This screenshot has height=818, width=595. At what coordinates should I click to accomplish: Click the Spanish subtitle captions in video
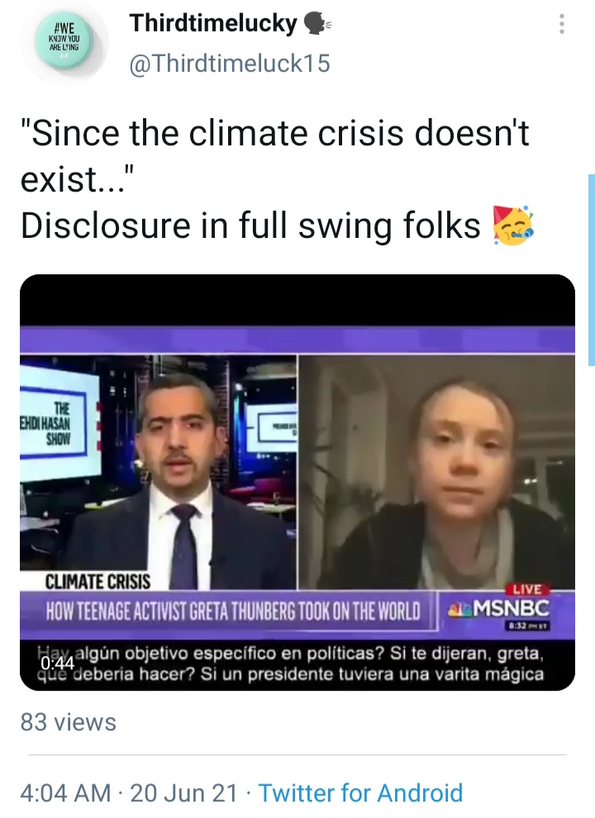[x=297, y=663]
